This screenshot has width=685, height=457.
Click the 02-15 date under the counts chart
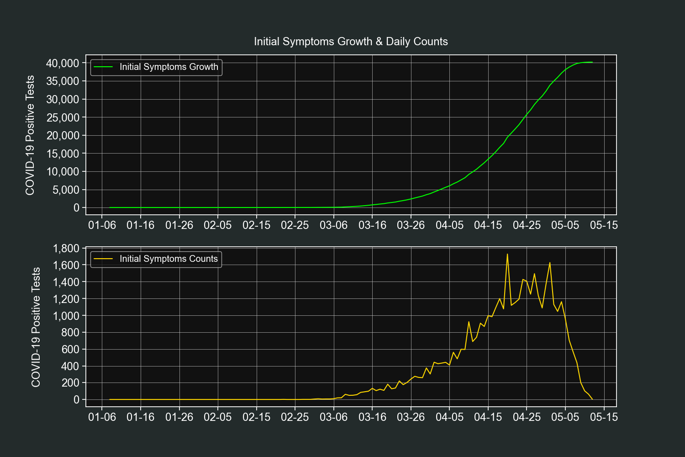257,417
